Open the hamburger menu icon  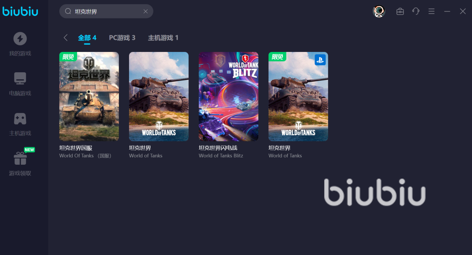[431, 11]
